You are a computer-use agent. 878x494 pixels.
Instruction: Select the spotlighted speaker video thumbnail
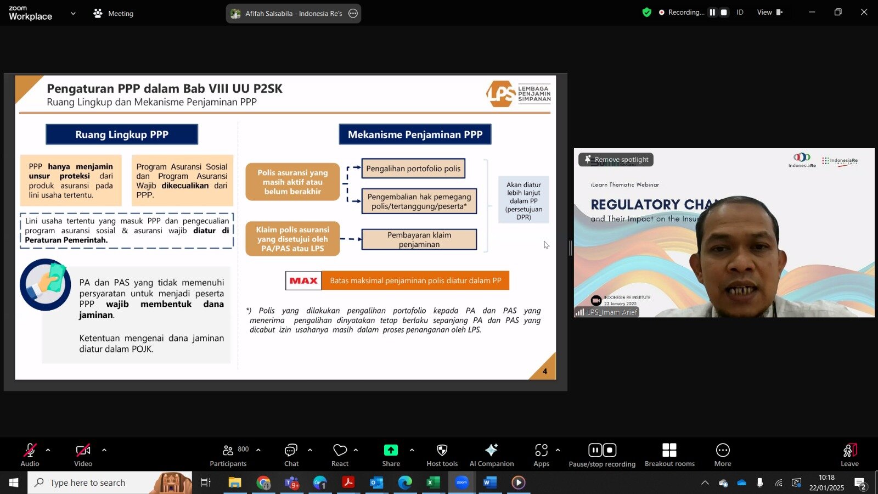(724, 233)
